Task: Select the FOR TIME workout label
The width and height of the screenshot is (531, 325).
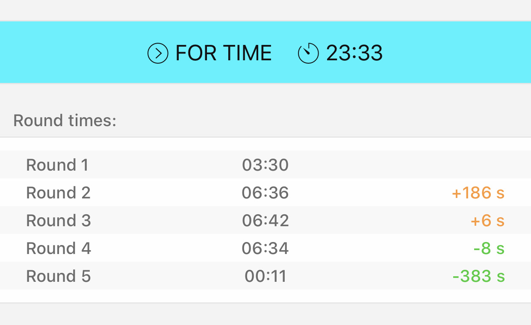Action: [x=223, y=53]
